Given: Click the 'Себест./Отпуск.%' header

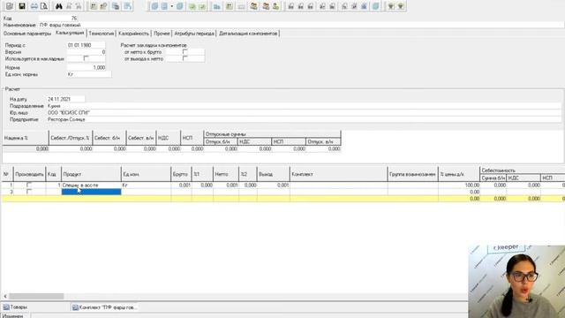Looking at the screenshot, I should click(71, 138).
